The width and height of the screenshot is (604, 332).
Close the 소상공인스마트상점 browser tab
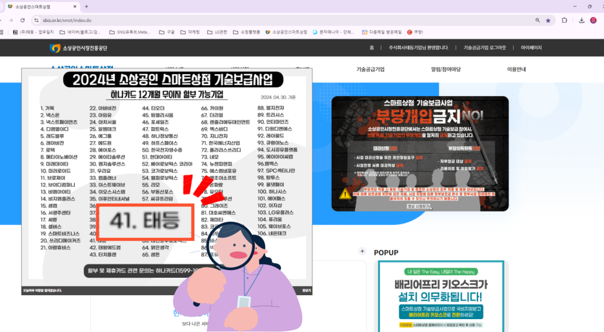pyautogui.click(x=75, y=6)
